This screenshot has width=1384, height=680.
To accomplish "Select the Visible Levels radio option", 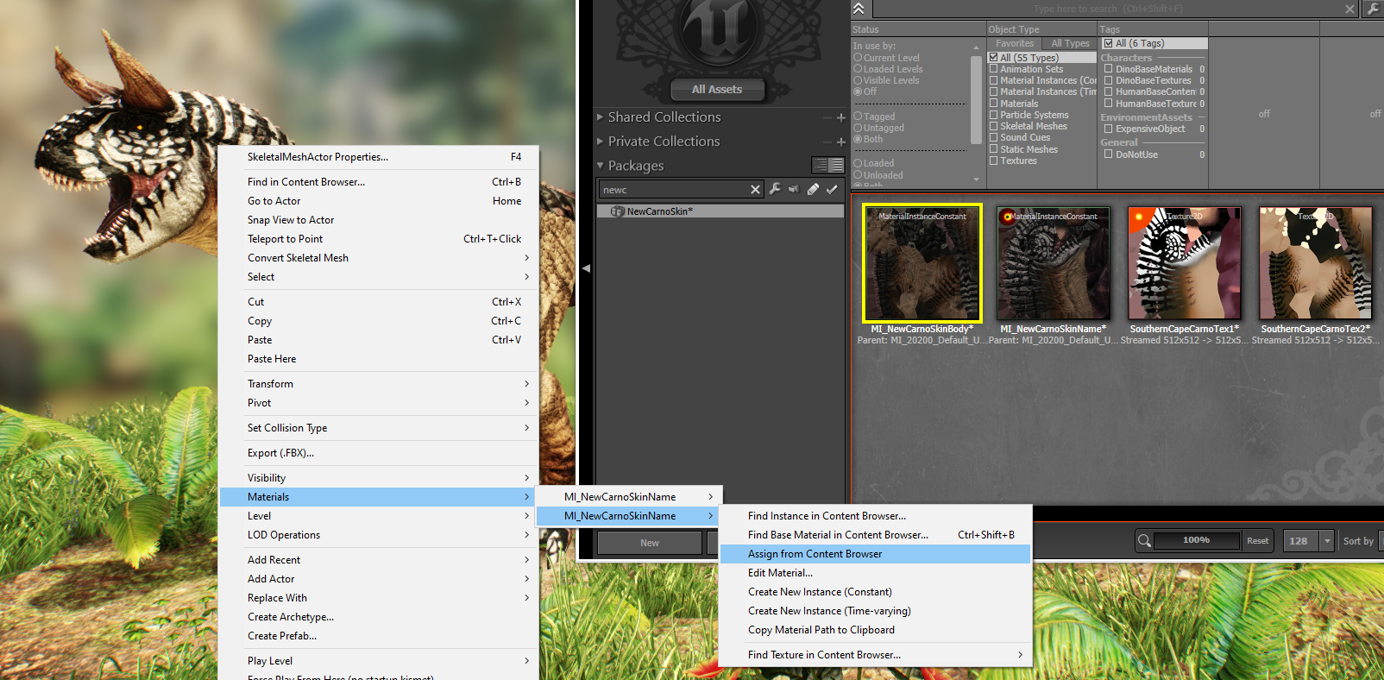I will (x=859, y=80).
